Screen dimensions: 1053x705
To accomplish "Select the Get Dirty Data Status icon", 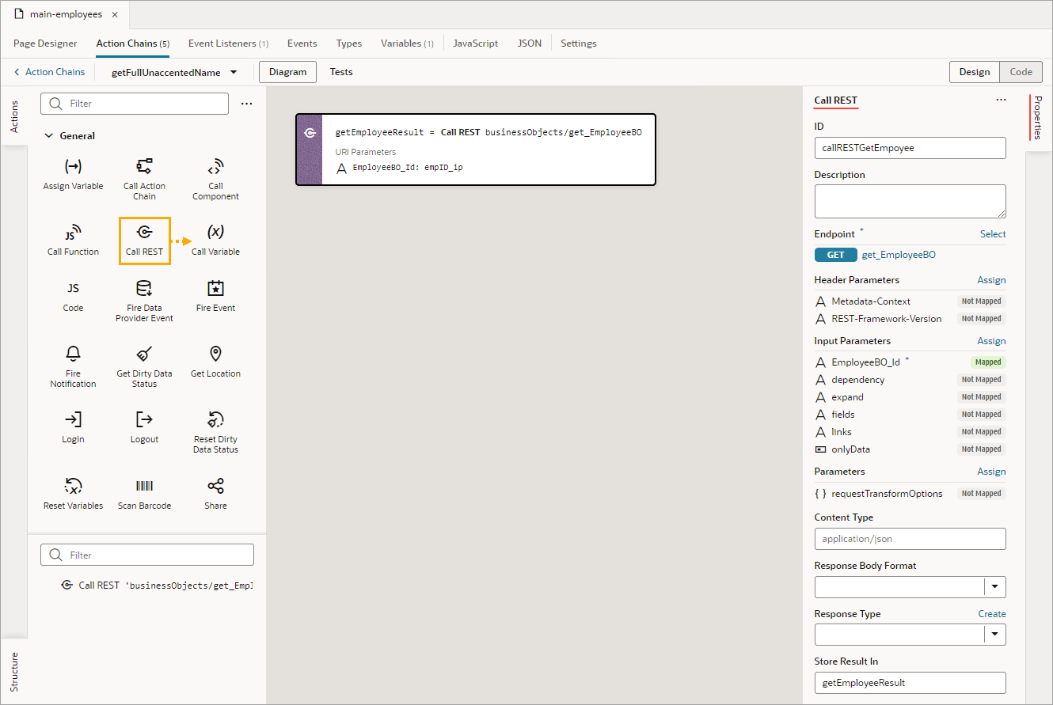I will tap(144, 354).
